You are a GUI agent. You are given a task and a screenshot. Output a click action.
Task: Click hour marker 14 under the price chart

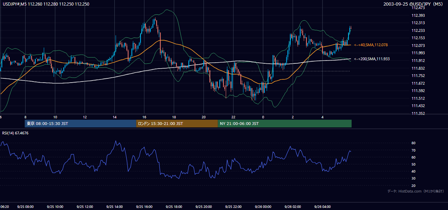115,117
